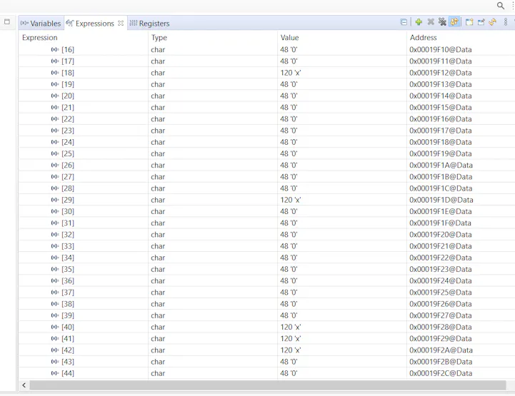Click the Value column header

(289, 37)
